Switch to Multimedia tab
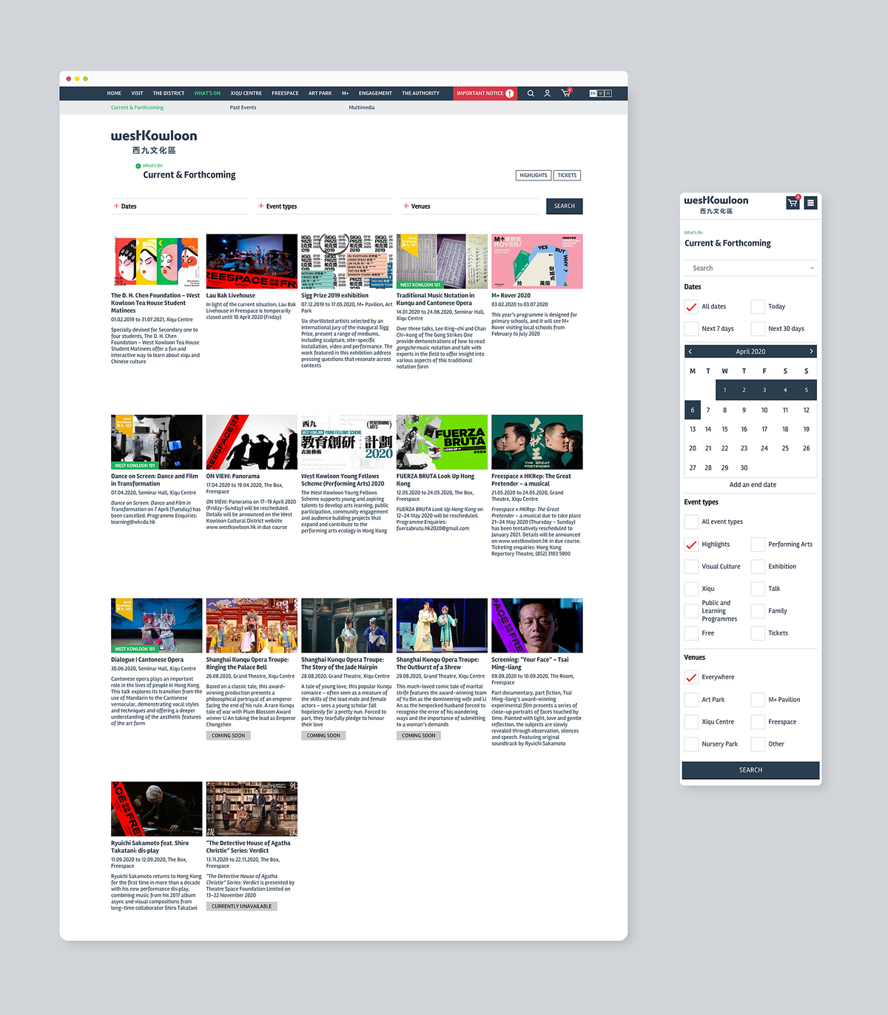The width and height of the screenshot is (888, 1015). point(362,107)
